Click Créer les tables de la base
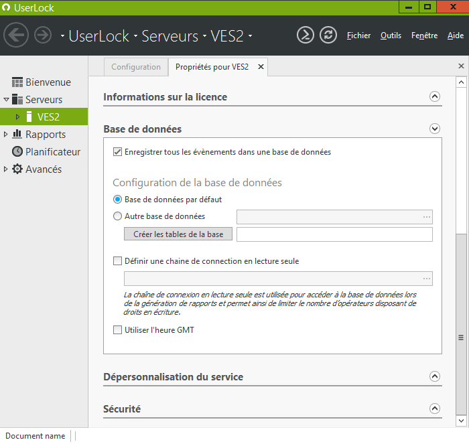Screen dimensions: 469x444 (178, 234)
